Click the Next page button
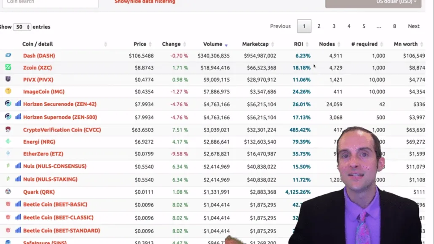This screenshot has height=244, width=434. pos(413,26)
